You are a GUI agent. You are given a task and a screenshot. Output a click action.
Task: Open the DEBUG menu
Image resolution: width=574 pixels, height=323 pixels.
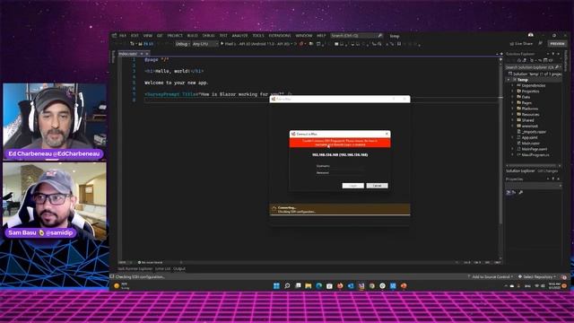tap(209, 36)
